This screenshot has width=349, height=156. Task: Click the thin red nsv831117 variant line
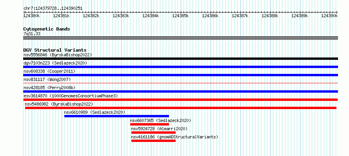[x=180, y=83]
